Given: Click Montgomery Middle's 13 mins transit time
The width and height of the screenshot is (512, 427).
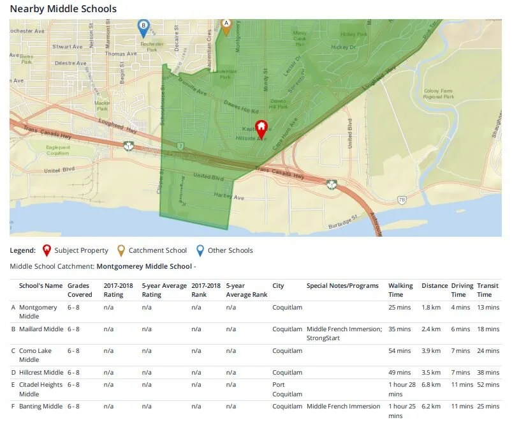Looking at the screenshot, I should [x=488, y=308].
